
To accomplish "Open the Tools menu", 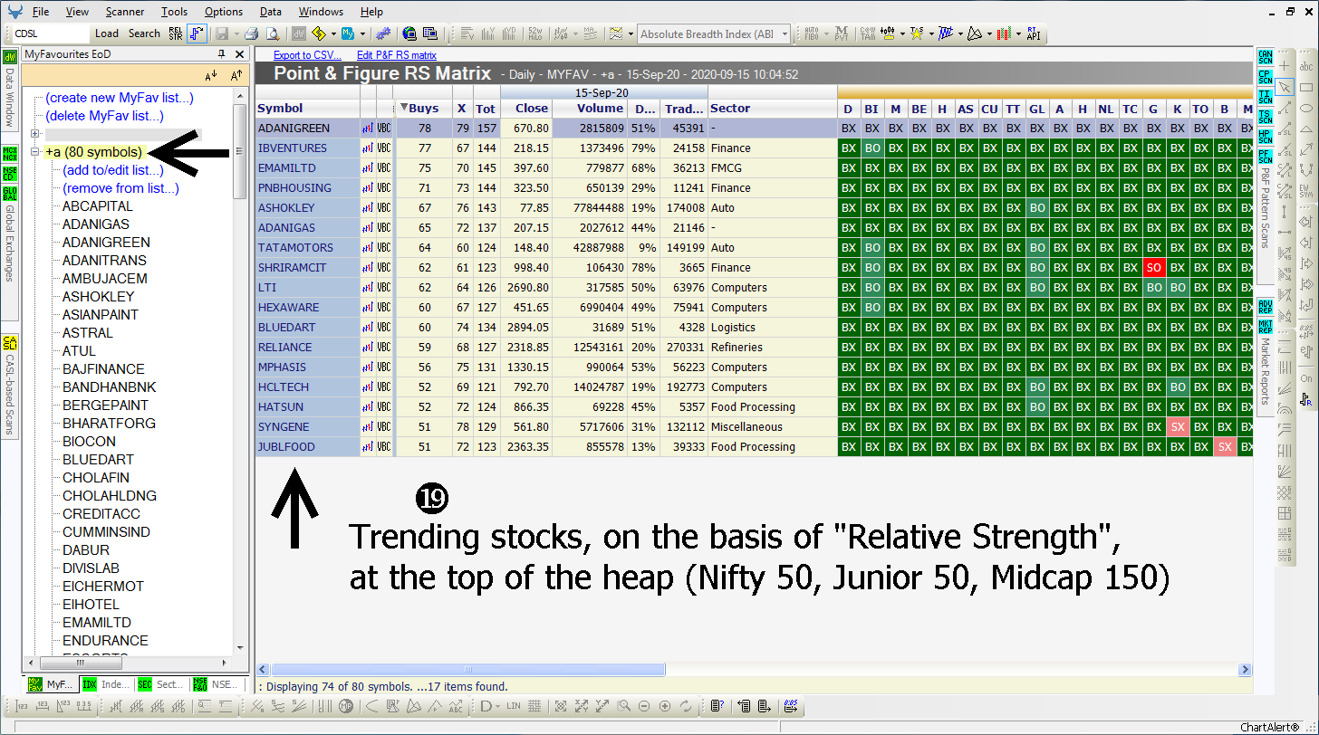I will 175,12.
